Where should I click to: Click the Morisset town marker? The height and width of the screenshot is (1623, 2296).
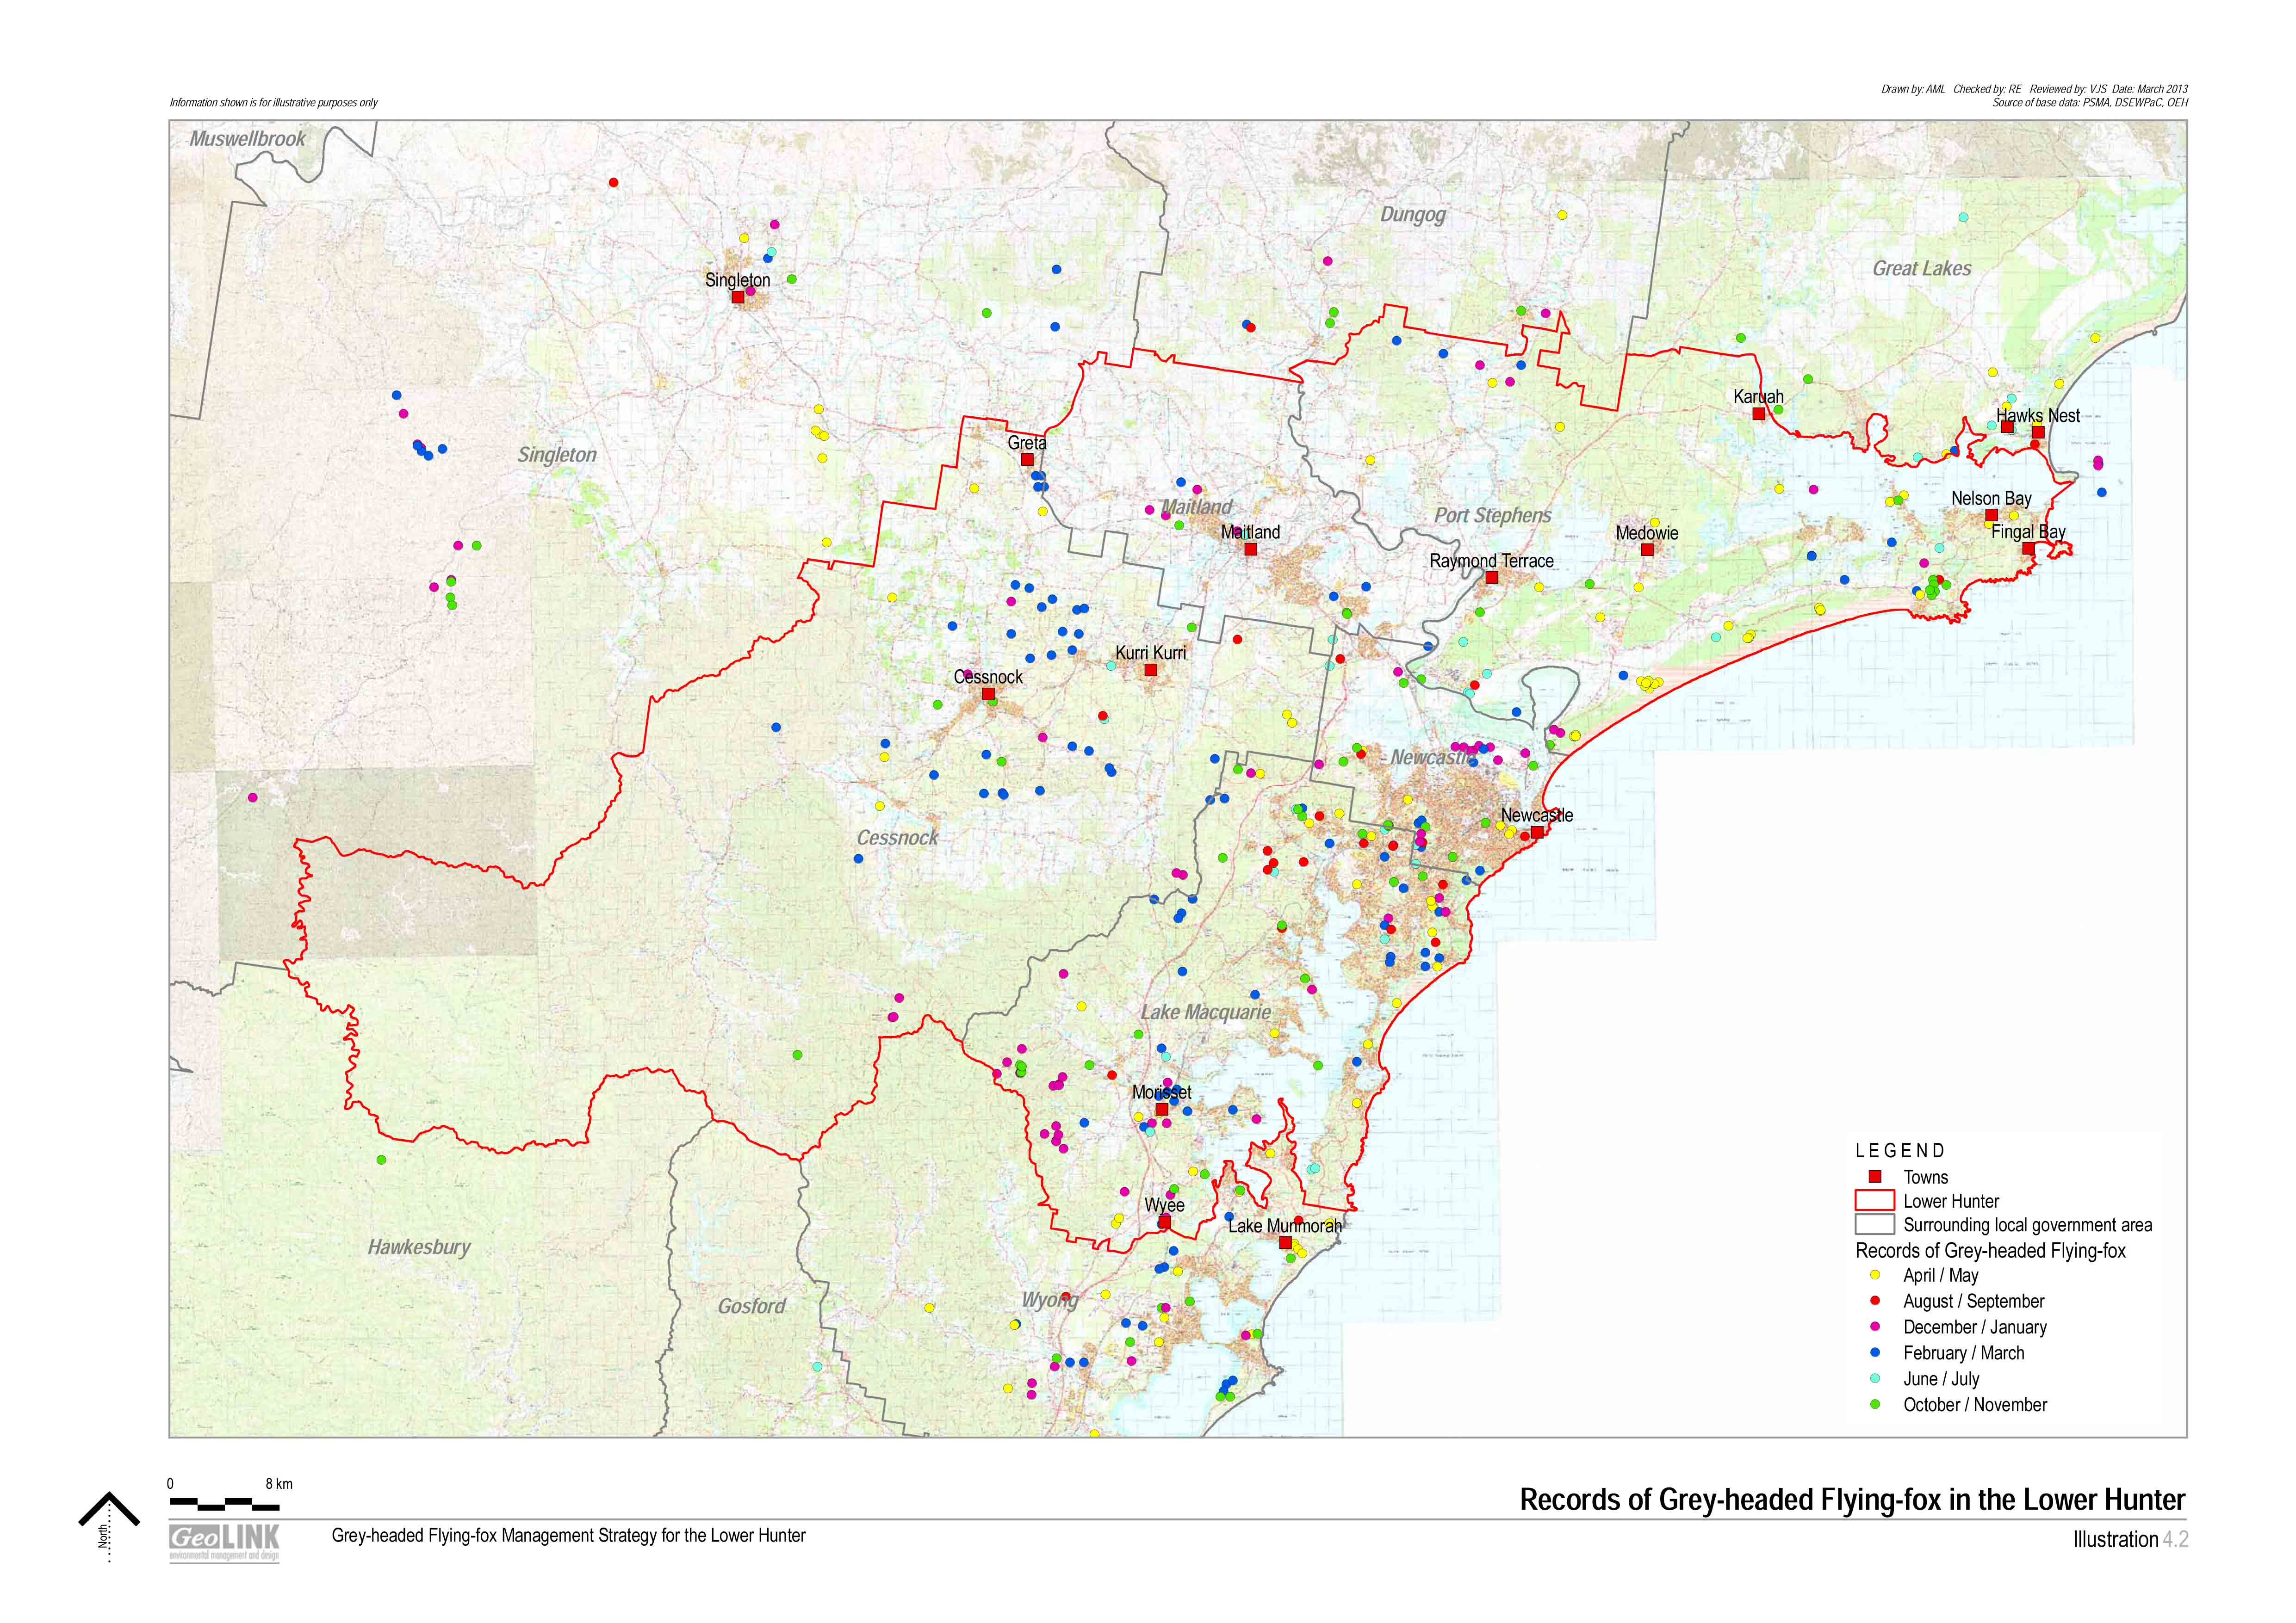coord(1162,1109)
